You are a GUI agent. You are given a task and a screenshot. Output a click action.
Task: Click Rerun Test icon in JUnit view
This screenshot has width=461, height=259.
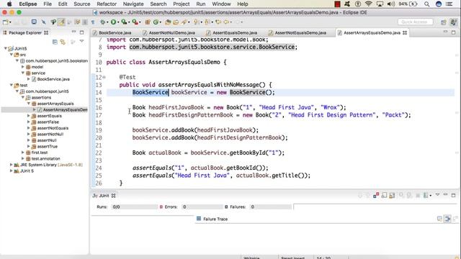pos(401,195)
